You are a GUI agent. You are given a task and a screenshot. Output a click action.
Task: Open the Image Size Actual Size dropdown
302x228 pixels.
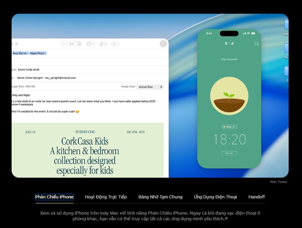150,87
